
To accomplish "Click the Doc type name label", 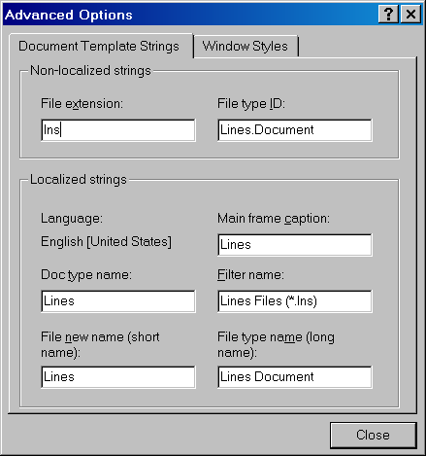I will tap(86, 275).
